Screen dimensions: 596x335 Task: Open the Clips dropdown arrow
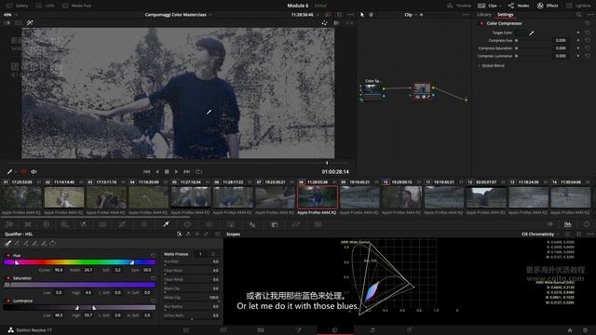[500, 6]
